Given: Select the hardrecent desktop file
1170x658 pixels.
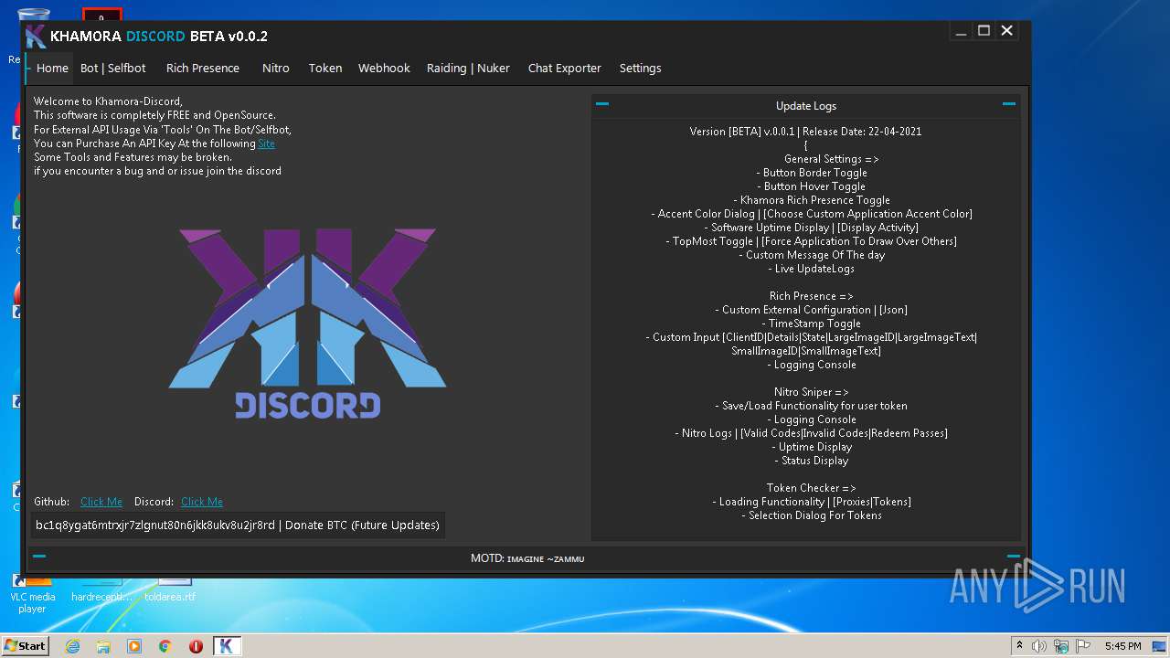Looking at the screenshot, I should point(101,590).
